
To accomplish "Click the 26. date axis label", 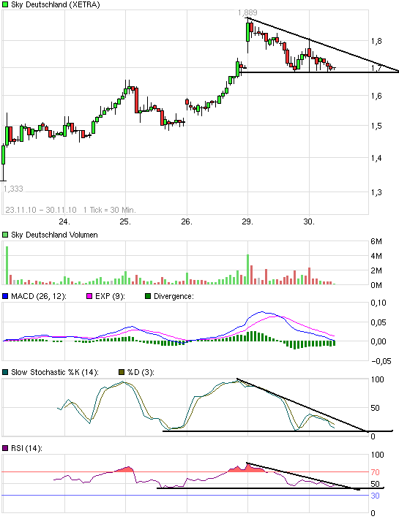I will pos(187,221).
